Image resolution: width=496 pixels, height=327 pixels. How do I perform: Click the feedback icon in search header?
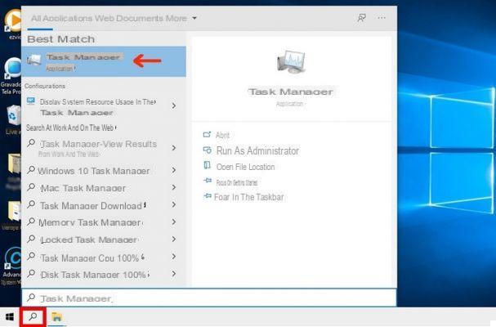point(361,18)
